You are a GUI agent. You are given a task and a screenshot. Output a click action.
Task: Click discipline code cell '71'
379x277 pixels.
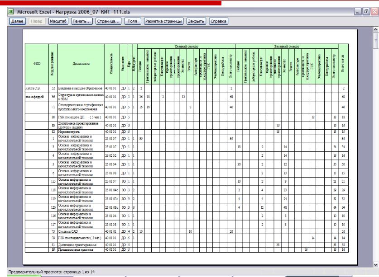click(x=53, y=107)
